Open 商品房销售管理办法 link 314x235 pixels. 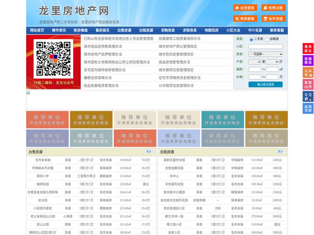[x=174, y=62]
